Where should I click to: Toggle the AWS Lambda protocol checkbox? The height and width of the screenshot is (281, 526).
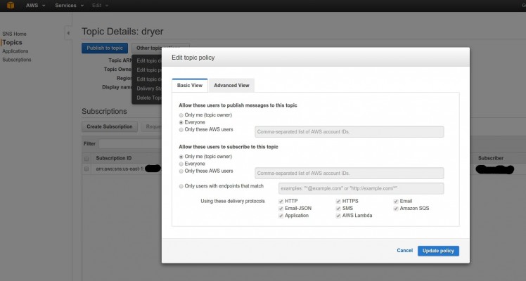click(338, 216)
